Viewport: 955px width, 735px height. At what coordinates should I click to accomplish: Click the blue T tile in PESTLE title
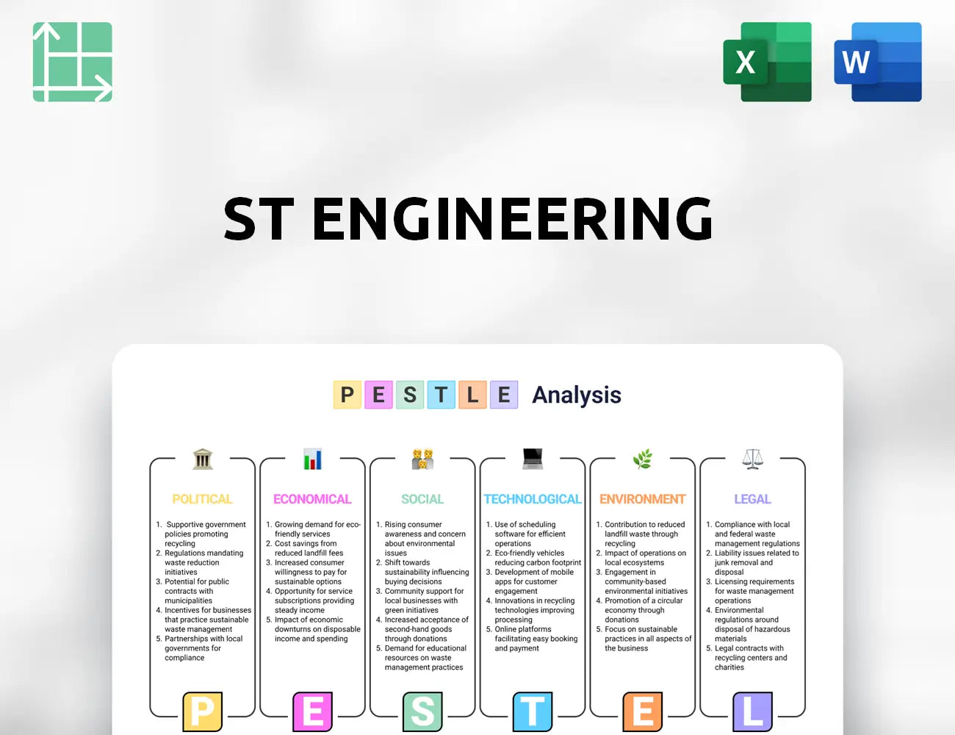coord(442,395)
